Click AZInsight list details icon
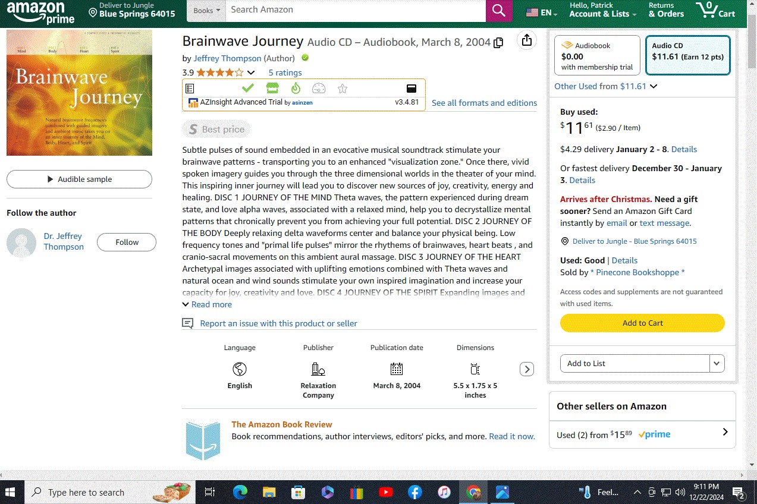757x504 pixels. click(190, 89)
